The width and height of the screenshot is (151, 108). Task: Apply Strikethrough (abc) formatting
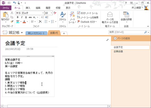30,17
